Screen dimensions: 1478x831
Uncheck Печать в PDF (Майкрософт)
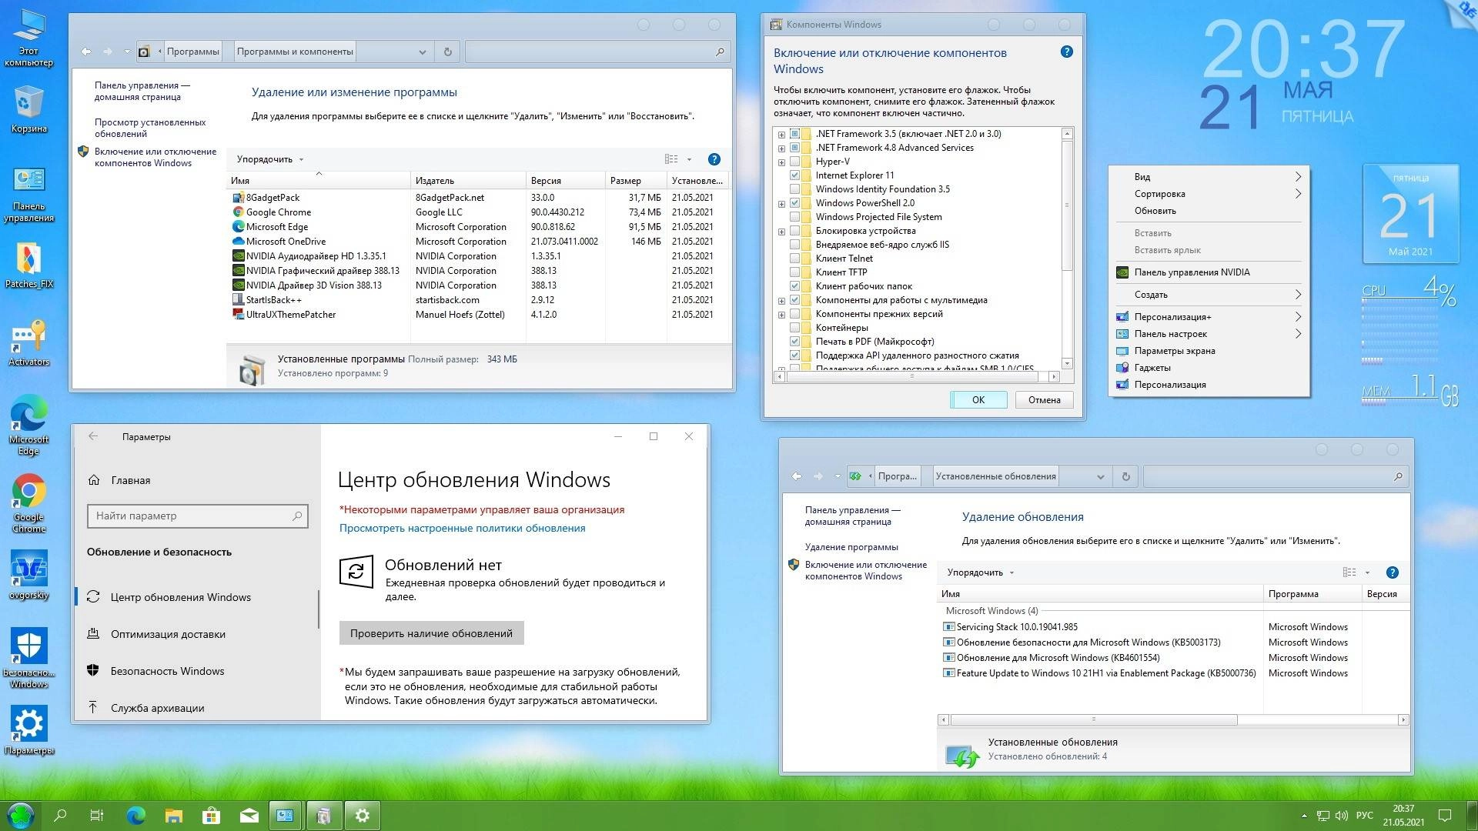(794, 342)
